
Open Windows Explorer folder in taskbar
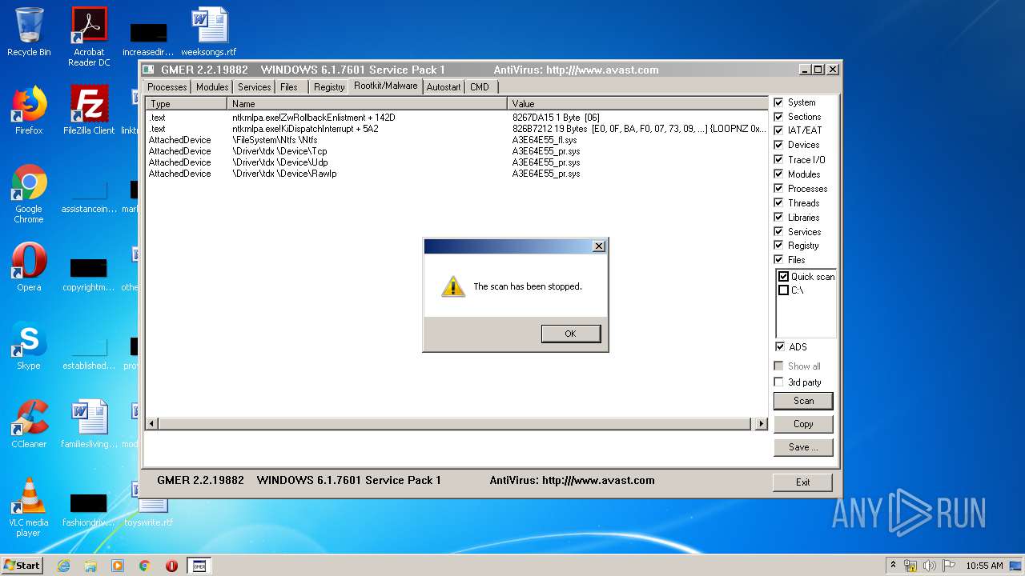click(x=90, y=566)
